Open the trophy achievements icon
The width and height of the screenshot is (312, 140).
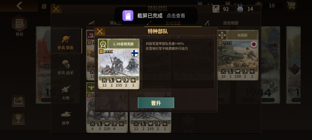point(18,119)
